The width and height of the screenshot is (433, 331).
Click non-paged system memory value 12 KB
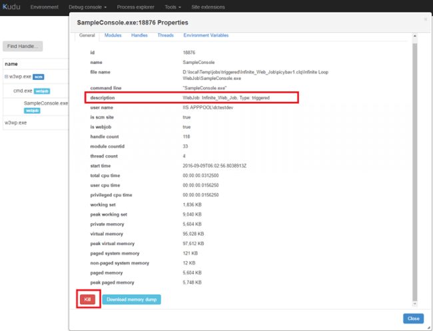tap(189, 263)
